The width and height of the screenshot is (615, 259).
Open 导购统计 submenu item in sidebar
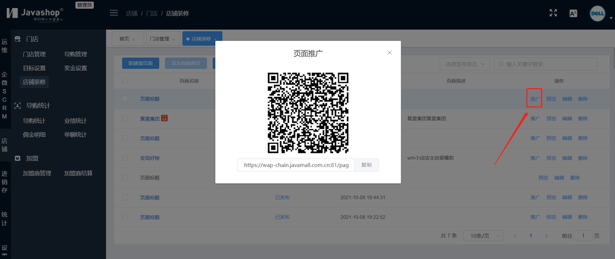tap(34, 121)
